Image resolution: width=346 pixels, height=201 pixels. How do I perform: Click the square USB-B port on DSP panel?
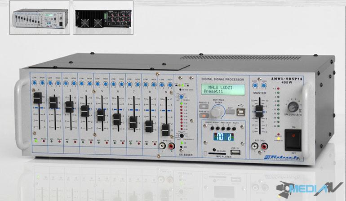click(x=241, y=112)
